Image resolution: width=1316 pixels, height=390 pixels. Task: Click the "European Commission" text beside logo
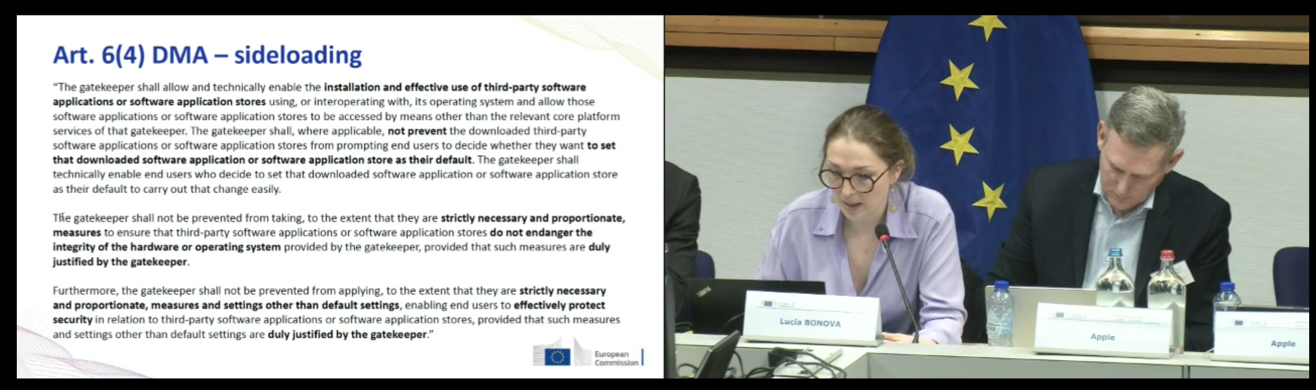coord(616,358)
